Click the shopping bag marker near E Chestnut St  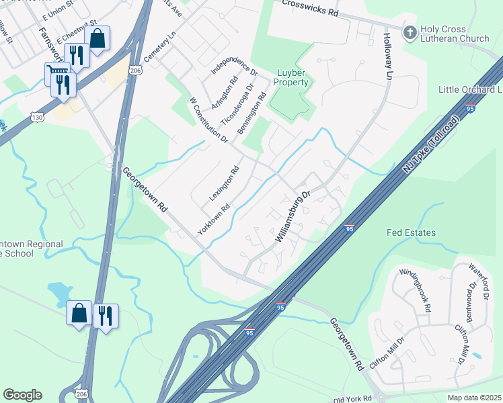[x=98, y=38]
